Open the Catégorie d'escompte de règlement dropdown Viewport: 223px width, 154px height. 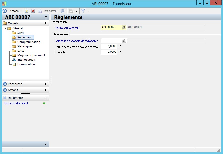tap(124, 41)
